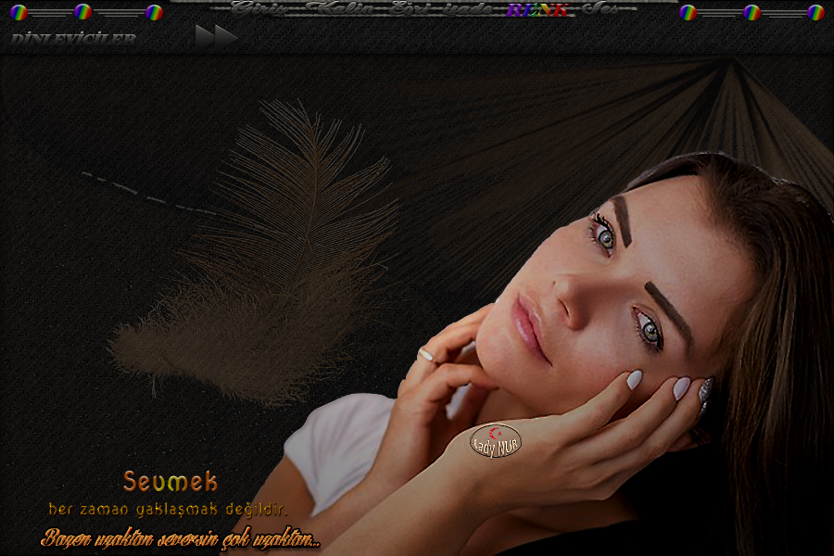Toggle Eğri italic text option
This screenshot has width=834, height=556.
[x=406, y=9]
